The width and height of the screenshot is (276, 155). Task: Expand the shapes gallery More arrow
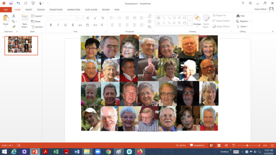point(190,20)
